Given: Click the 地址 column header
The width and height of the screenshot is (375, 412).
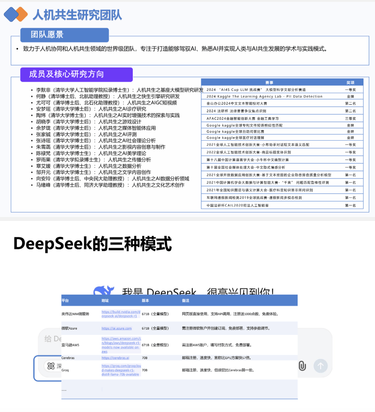Looking at the screenshot, I should click(105, 300).
